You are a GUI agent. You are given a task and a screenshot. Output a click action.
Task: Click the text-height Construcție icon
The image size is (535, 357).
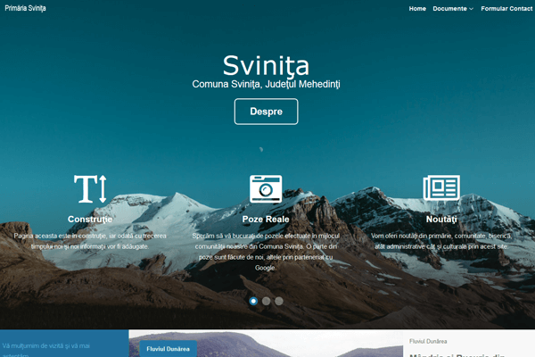coord(90,188)
